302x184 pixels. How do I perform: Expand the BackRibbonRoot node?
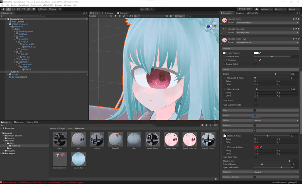(15, 32)
